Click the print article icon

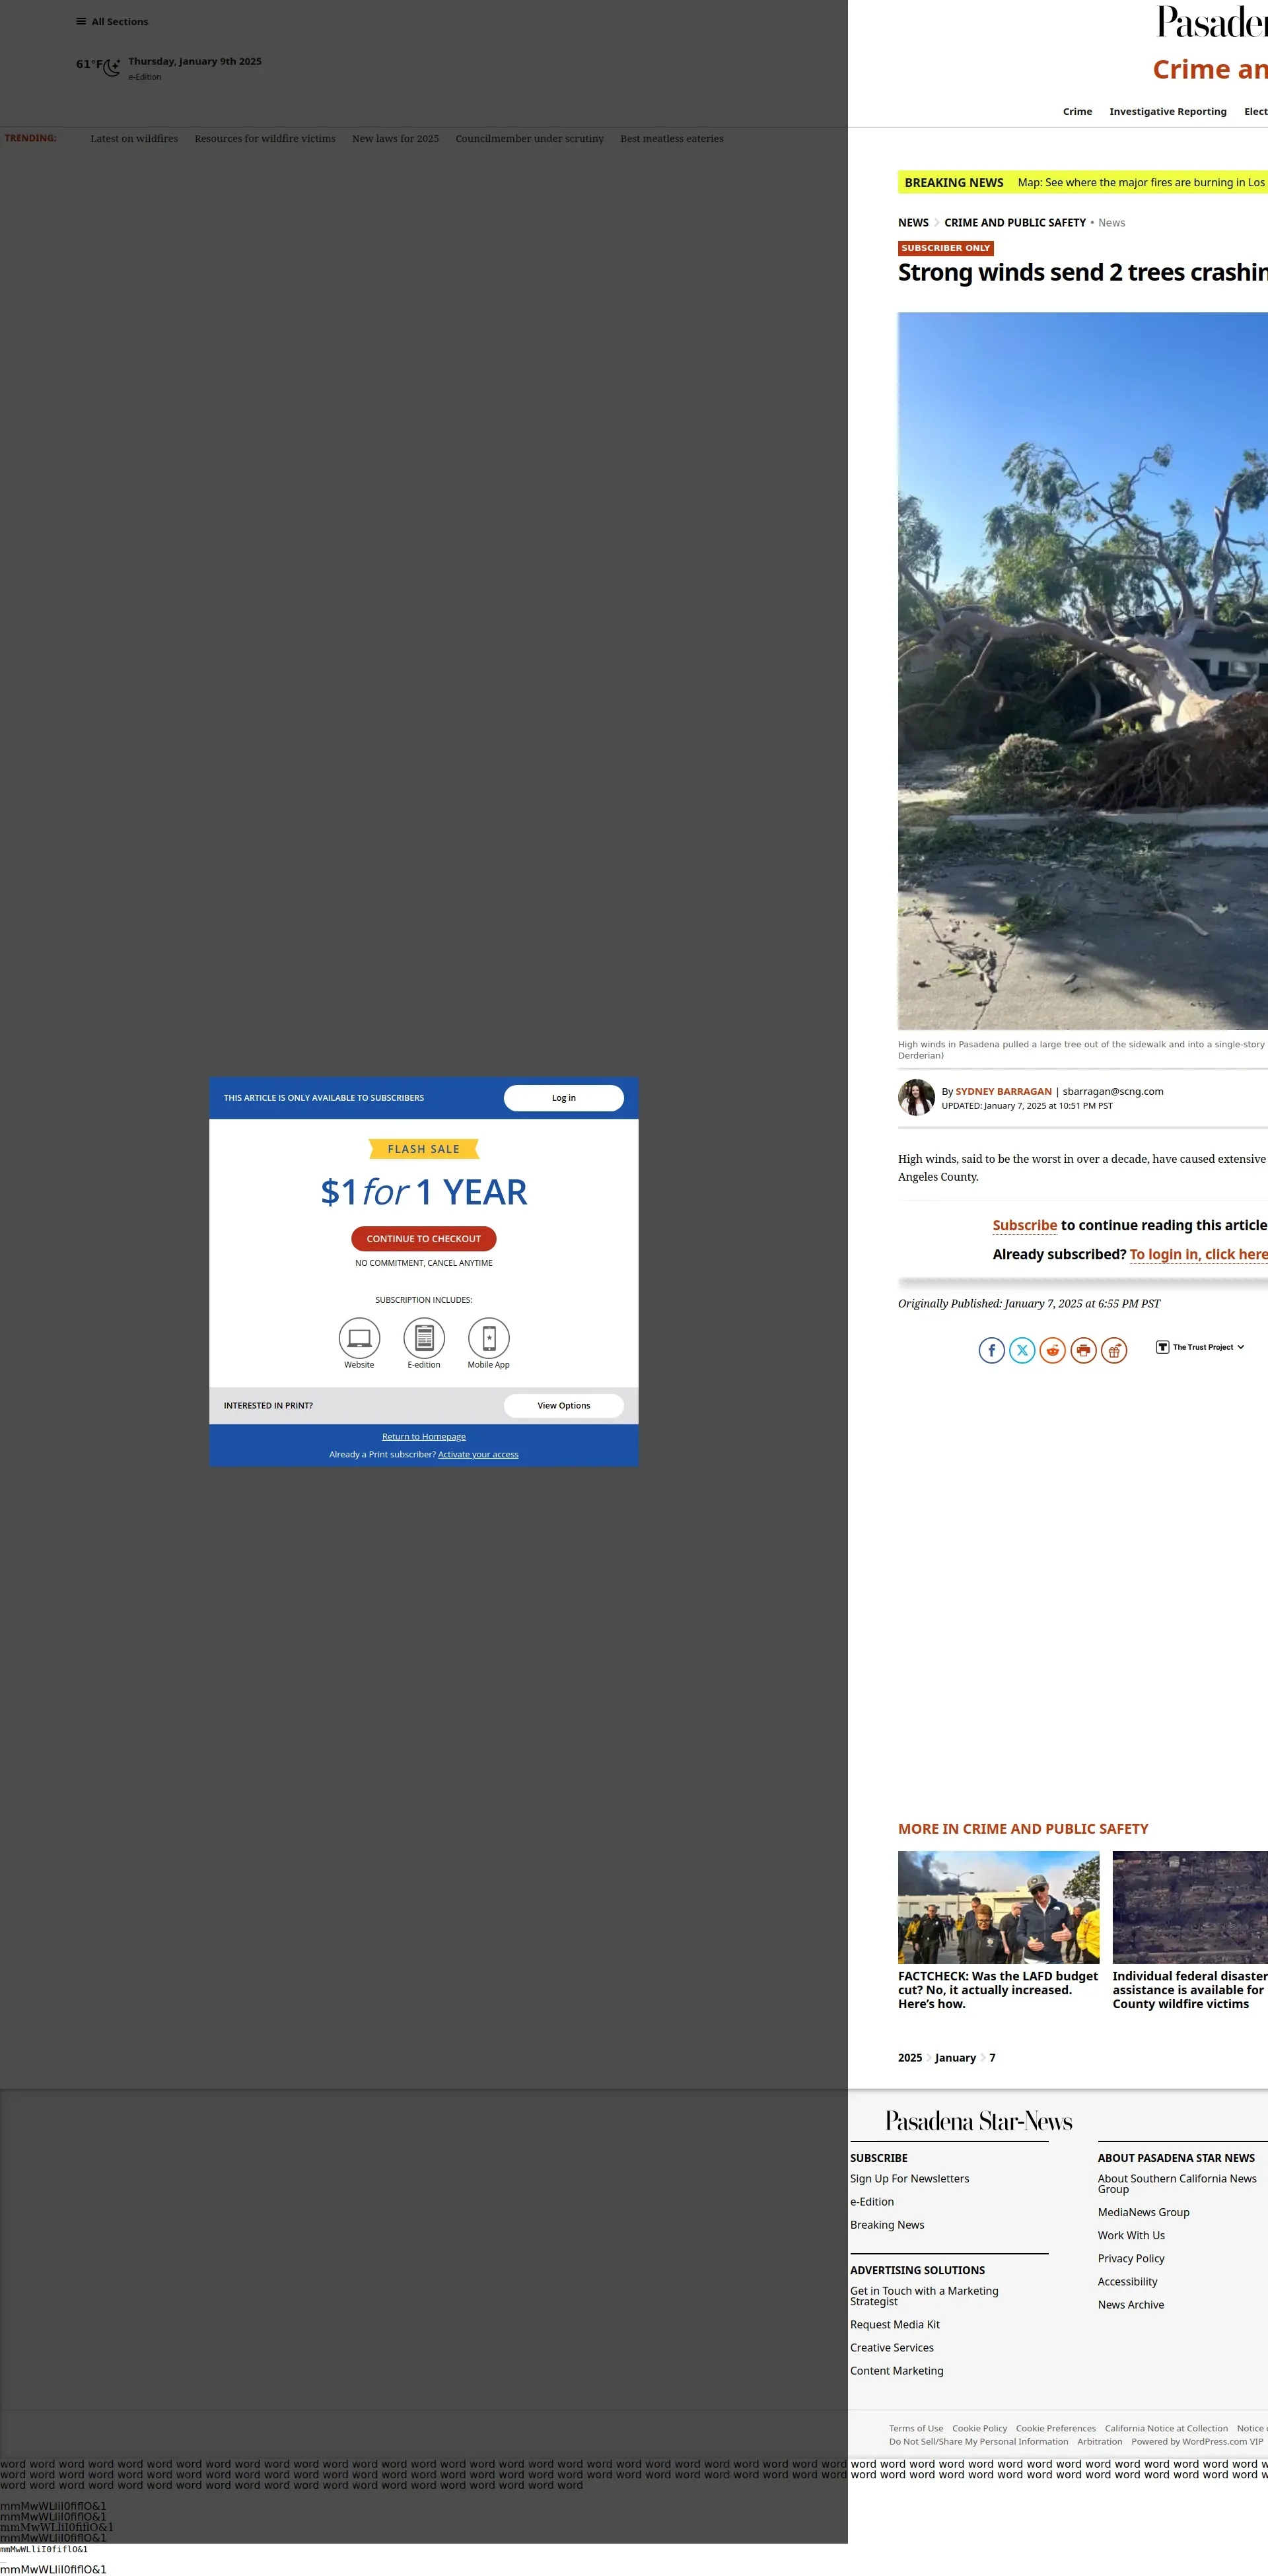click(1083, 1350)
